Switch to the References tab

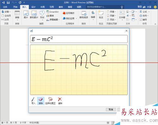pos(52,7)
